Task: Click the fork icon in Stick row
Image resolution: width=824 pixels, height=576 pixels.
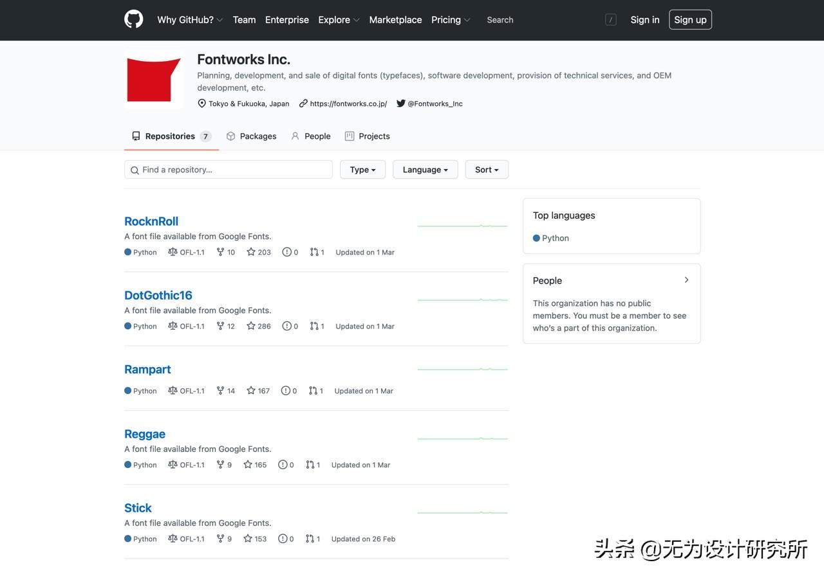Action: click(x=220, y=538)
